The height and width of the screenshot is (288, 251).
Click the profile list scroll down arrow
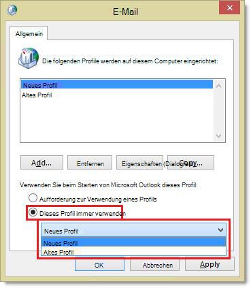click(x=219, y=135)
